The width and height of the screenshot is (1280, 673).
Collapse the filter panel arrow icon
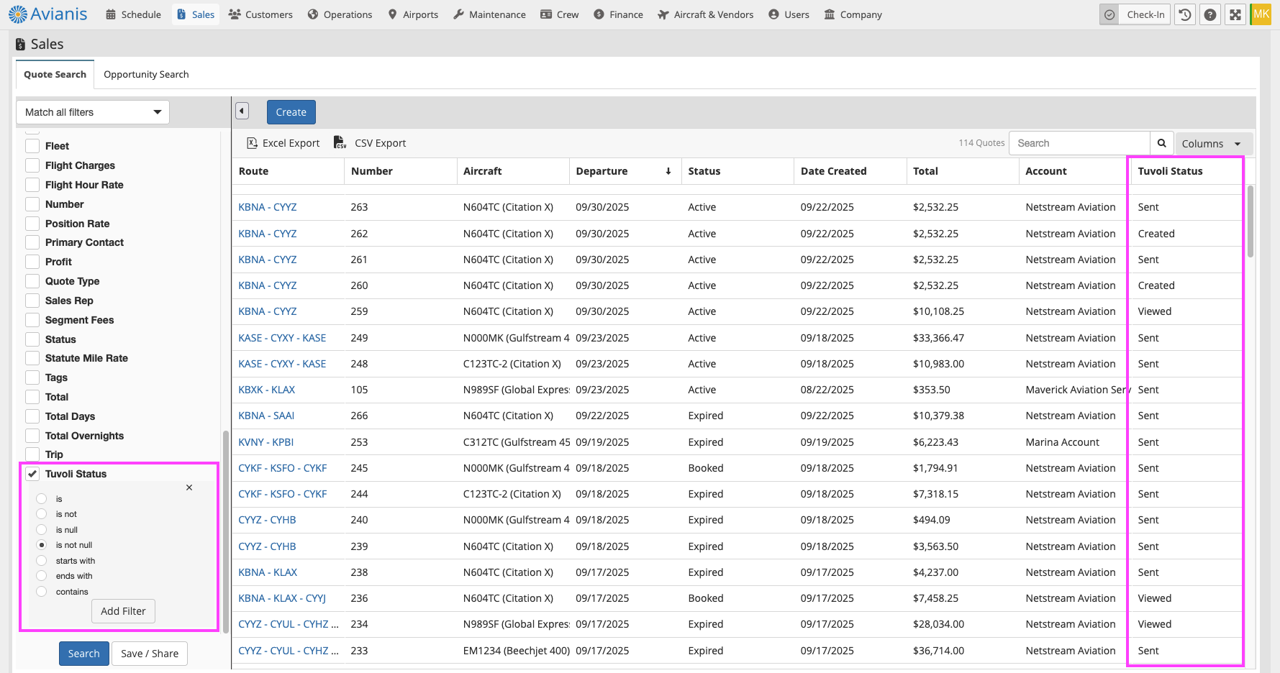[242, 111]
